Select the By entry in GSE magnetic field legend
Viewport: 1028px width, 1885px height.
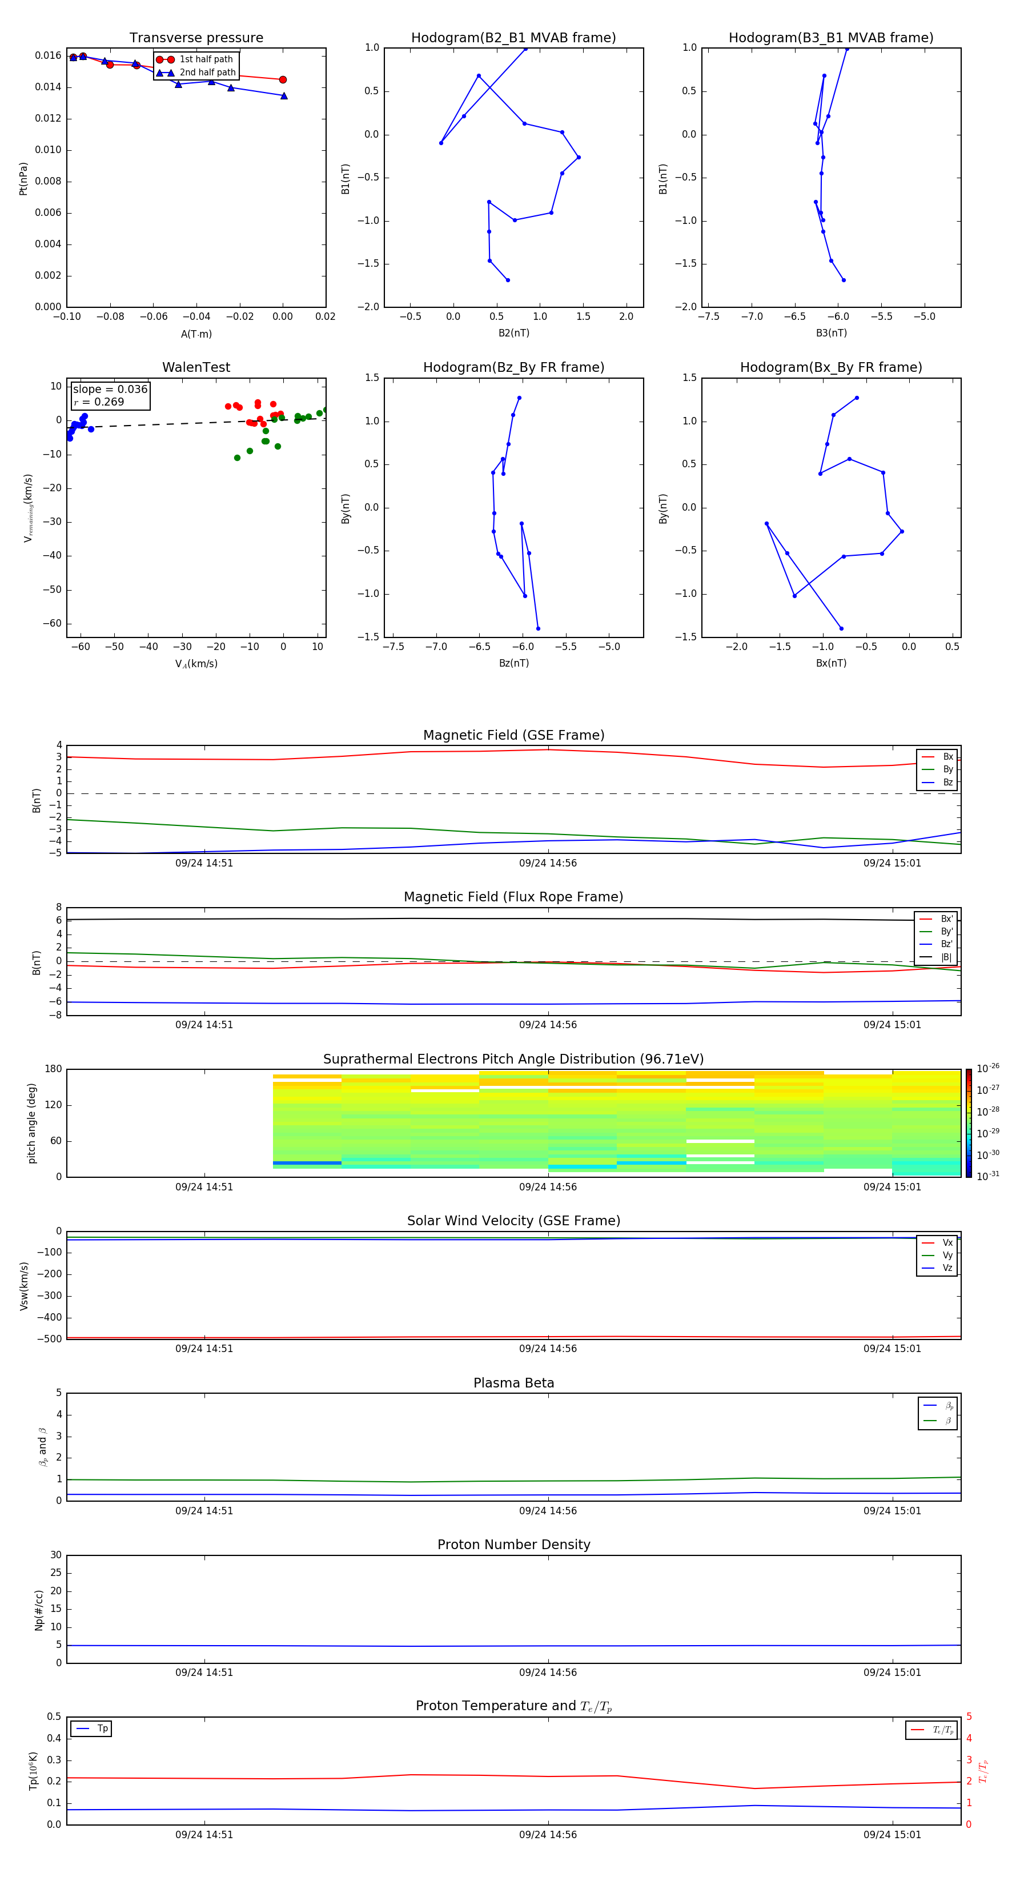937,769
